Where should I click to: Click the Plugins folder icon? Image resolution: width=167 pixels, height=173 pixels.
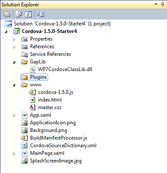pyautogui.click(x=24, y=77)
